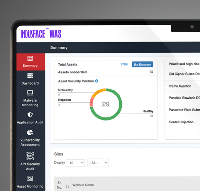Open the Application Audit shield icon

tap(30, 115)
